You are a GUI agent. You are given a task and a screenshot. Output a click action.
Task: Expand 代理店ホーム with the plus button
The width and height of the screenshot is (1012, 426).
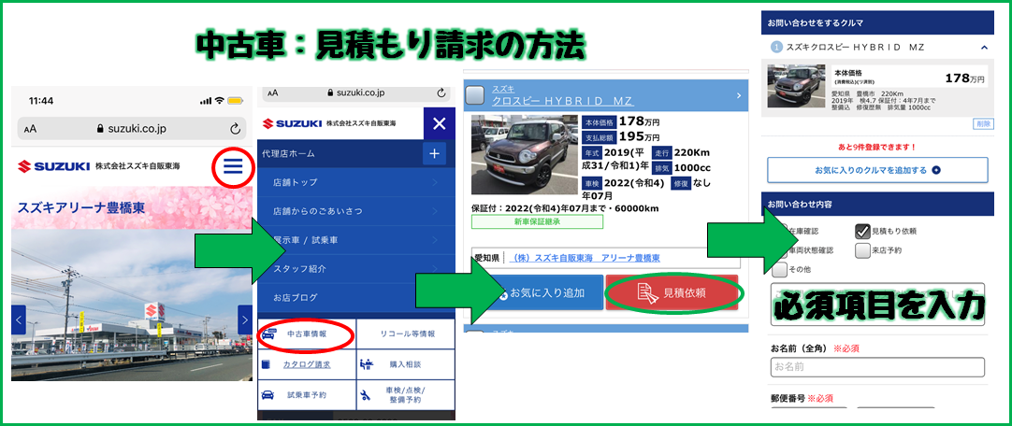click(434, 153)
